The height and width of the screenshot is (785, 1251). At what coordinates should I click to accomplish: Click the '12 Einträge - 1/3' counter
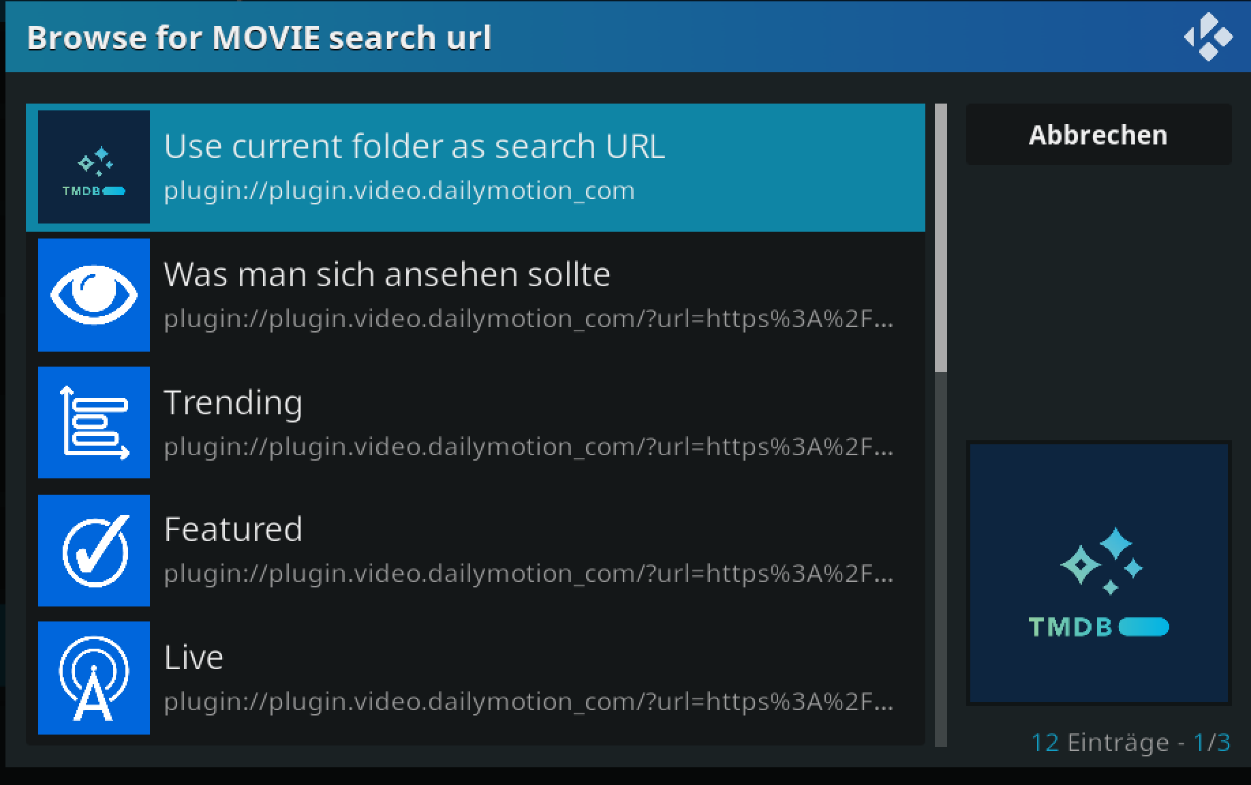coord(1130,742)
